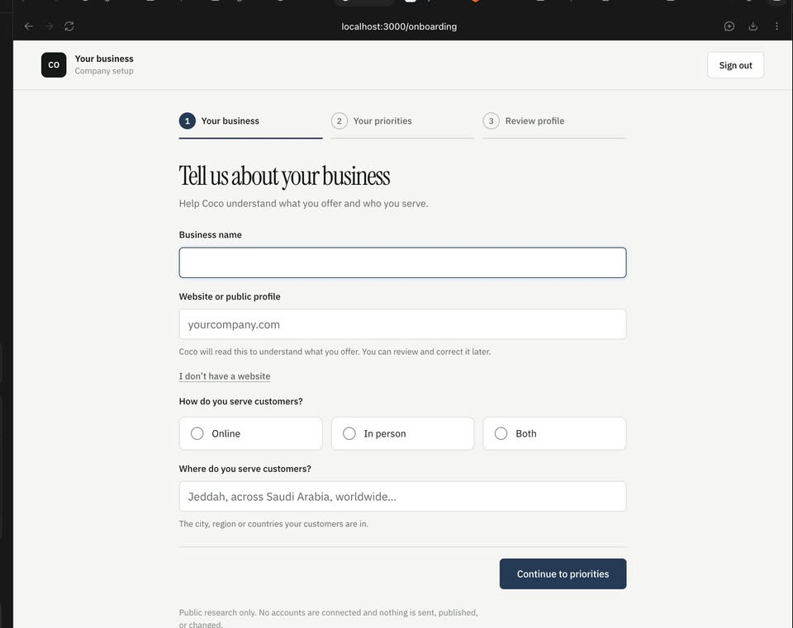Click the browser forward arrow
Viewport: 793px width, 628px height.
point(49,26)
